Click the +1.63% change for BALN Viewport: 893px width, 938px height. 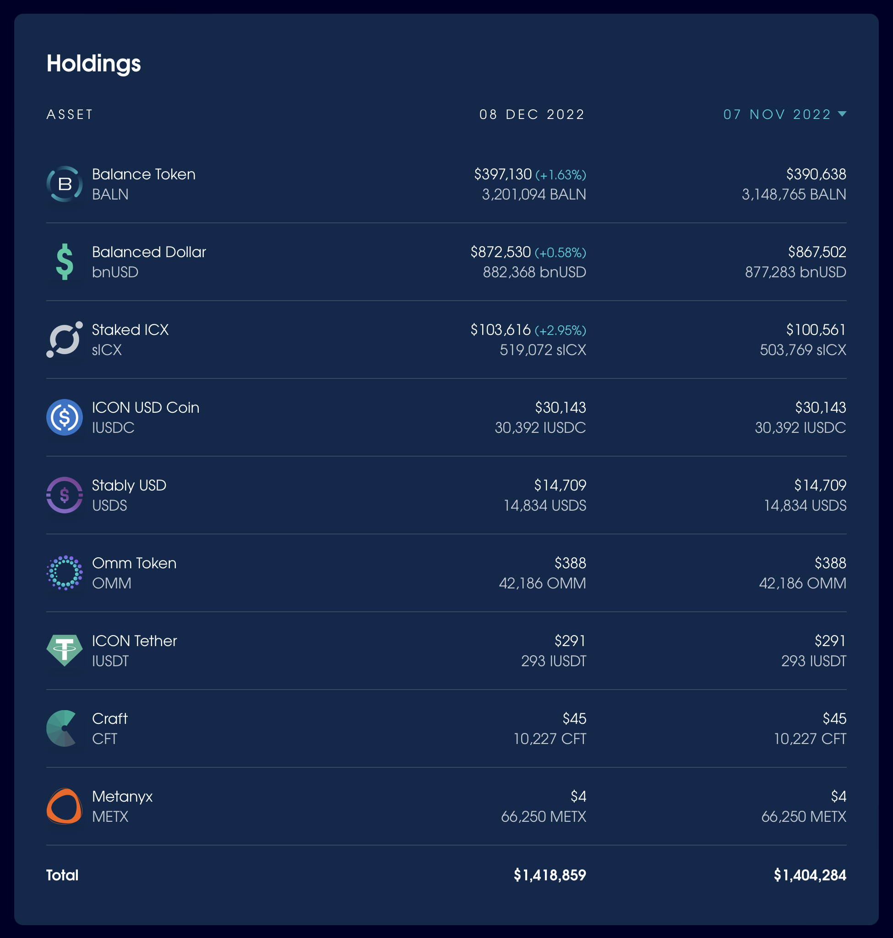tap(561, 175)
